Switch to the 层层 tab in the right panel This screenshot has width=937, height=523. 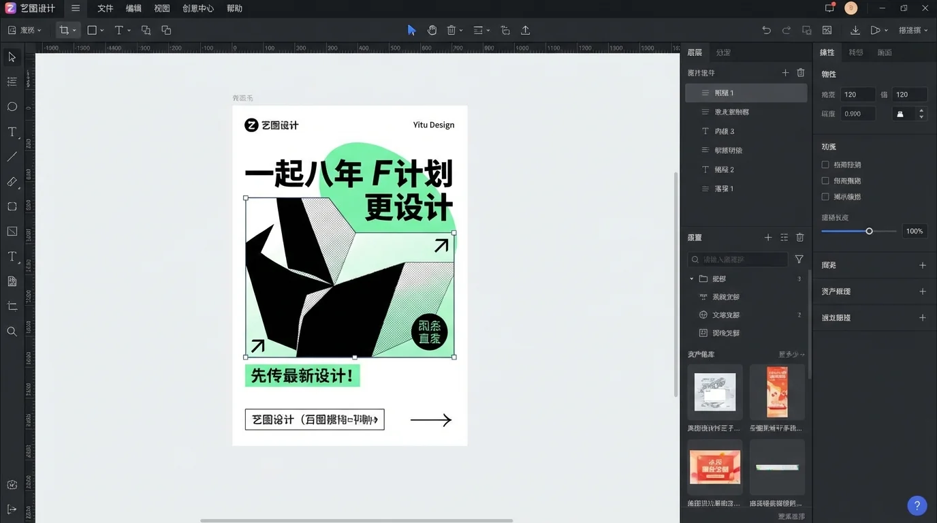(695, 52)
